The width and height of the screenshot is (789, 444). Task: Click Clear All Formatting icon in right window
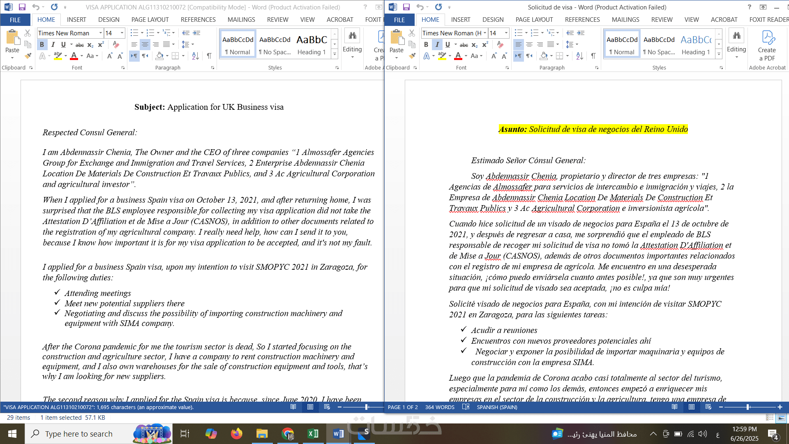coord(500,44)
